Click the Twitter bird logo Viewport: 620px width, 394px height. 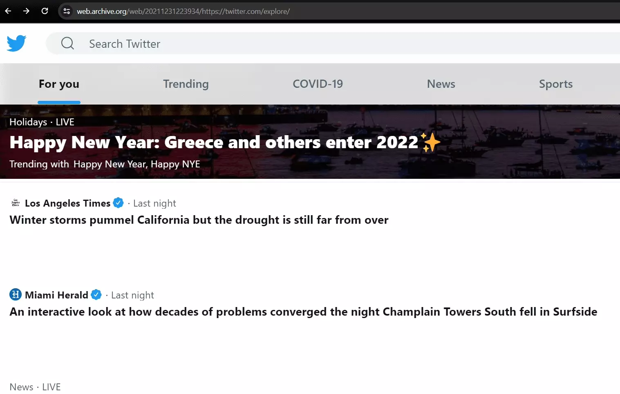pyautogui.click(x=16, y=43)
